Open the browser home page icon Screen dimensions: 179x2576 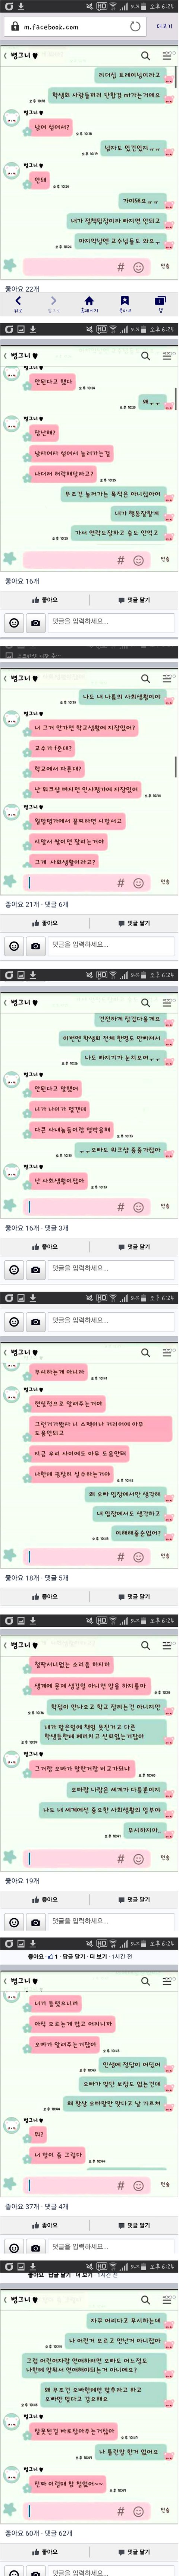[89, 303]
